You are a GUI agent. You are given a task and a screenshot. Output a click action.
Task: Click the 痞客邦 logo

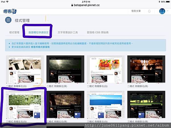pos(10,11)
